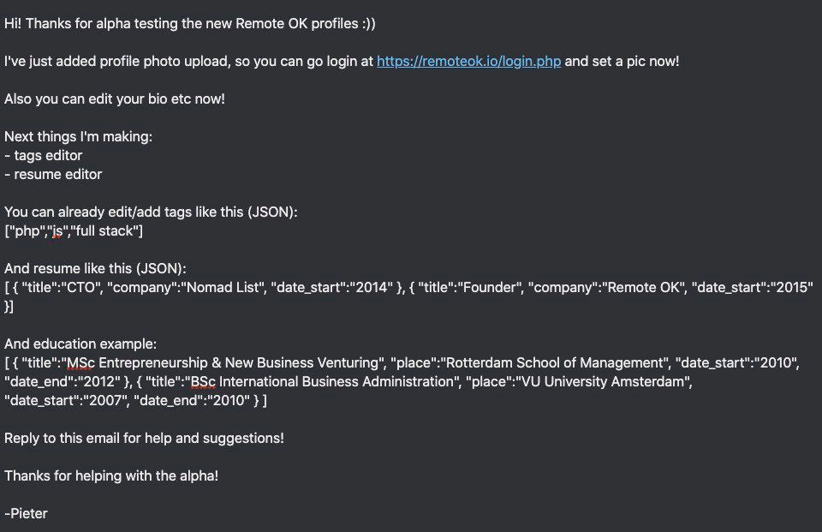Click the "Next things I'm making:" heading
Screen dimensions: 822x532
pos(78,137)
